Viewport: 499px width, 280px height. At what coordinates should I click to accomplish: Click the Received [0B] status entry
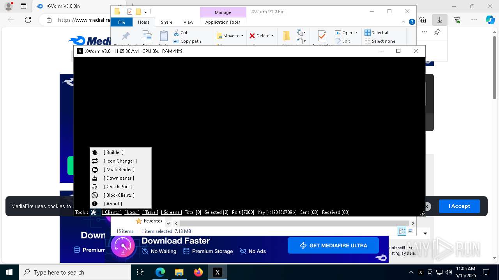click(336, 212)
